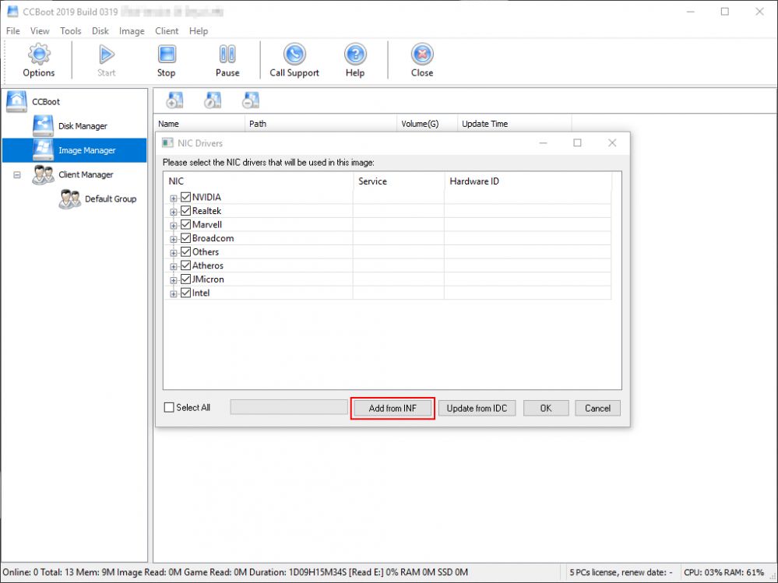Close the NIC Drivers dialog
778x583 pixels.
tap(612, 142)
